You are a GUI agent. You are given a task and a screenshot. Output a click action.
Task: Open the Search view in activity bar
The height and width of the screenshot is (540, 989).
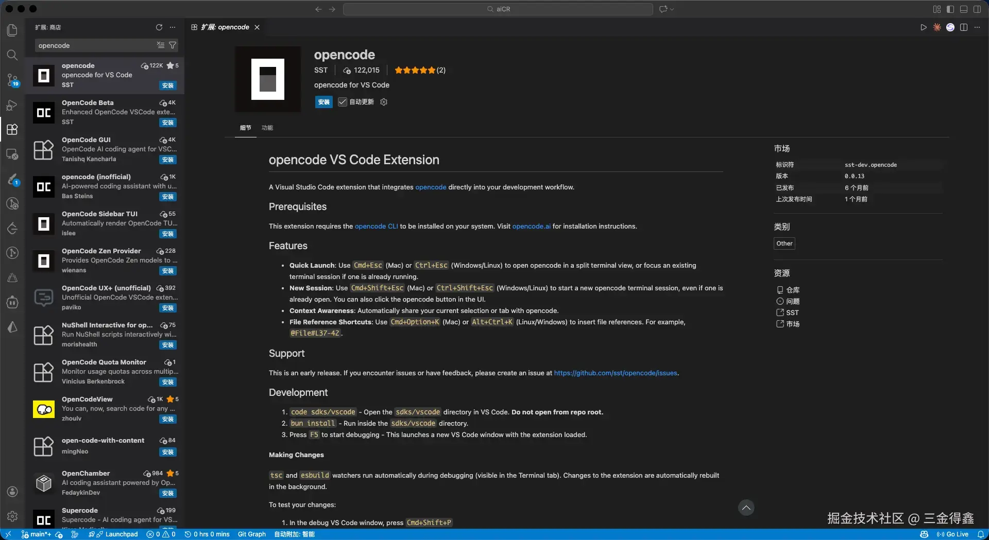(x=12, y=55)
